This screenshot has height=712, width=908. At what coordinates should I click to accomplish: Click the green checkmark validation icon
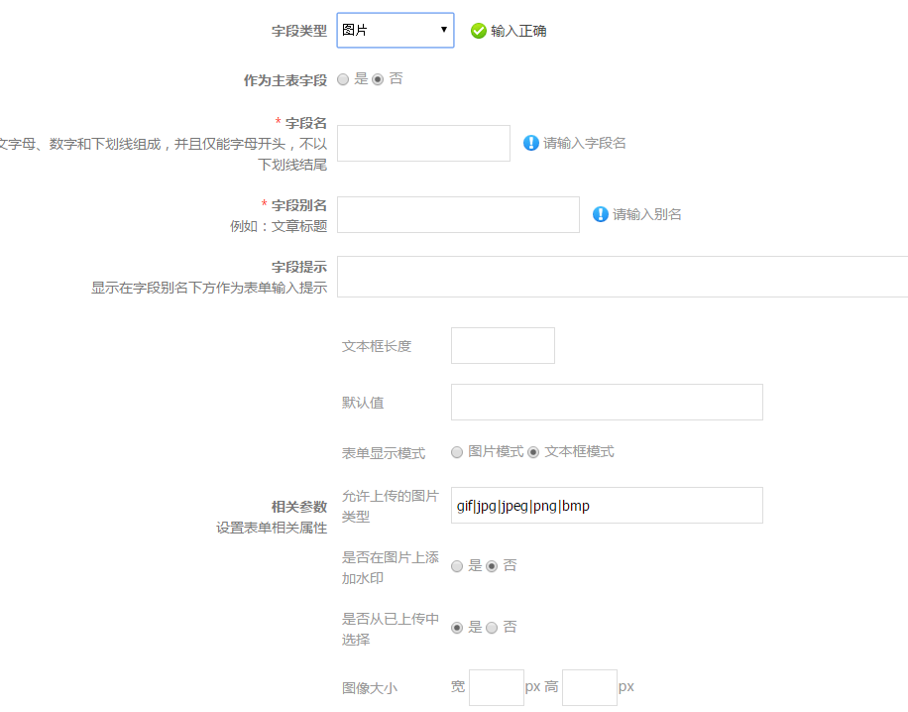(479, 31)
